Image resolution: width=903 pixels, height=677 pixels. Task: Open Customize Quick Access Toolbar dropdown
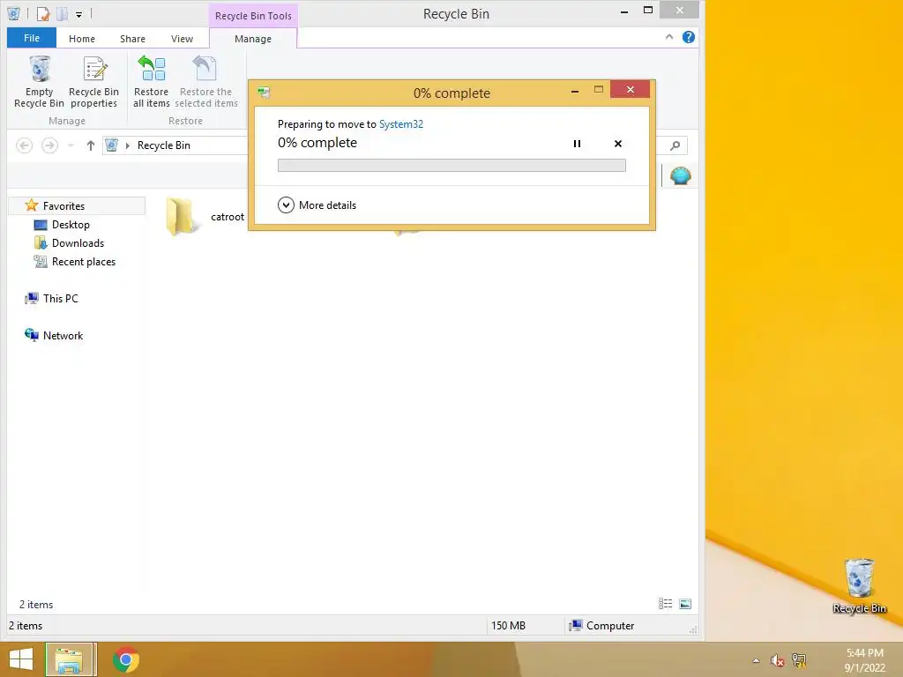[x=78, y=14]
